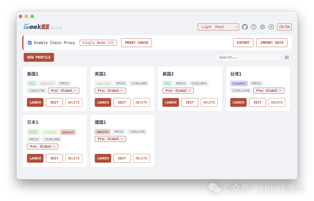Switch to list view beside the search bar
Viewport: 314px width, 201px height.
pyautogui.click(x=286, y=57)
